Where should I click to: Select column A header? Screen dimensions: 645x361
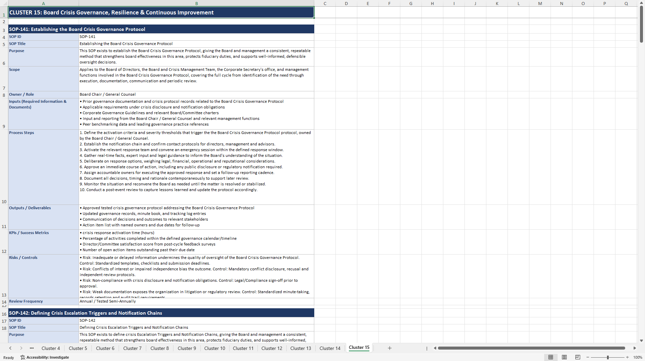43,3
